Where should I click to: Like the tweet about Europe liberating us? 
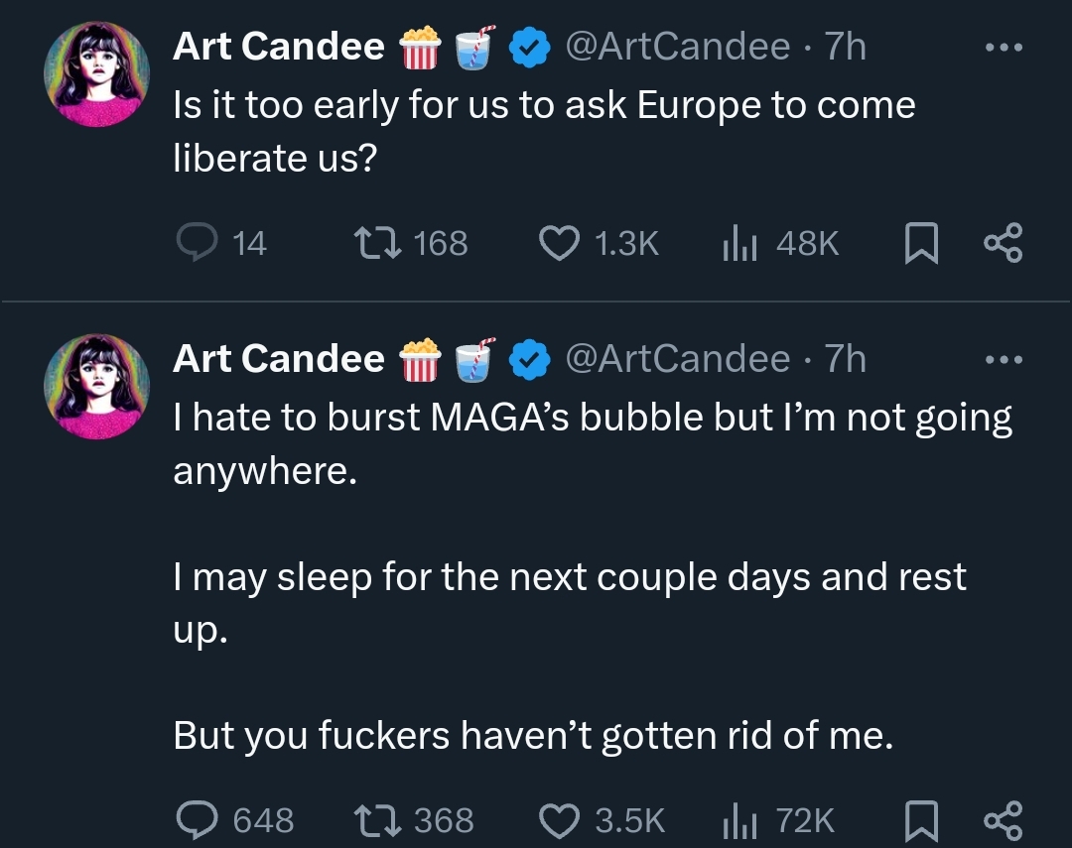pos(560,242)
